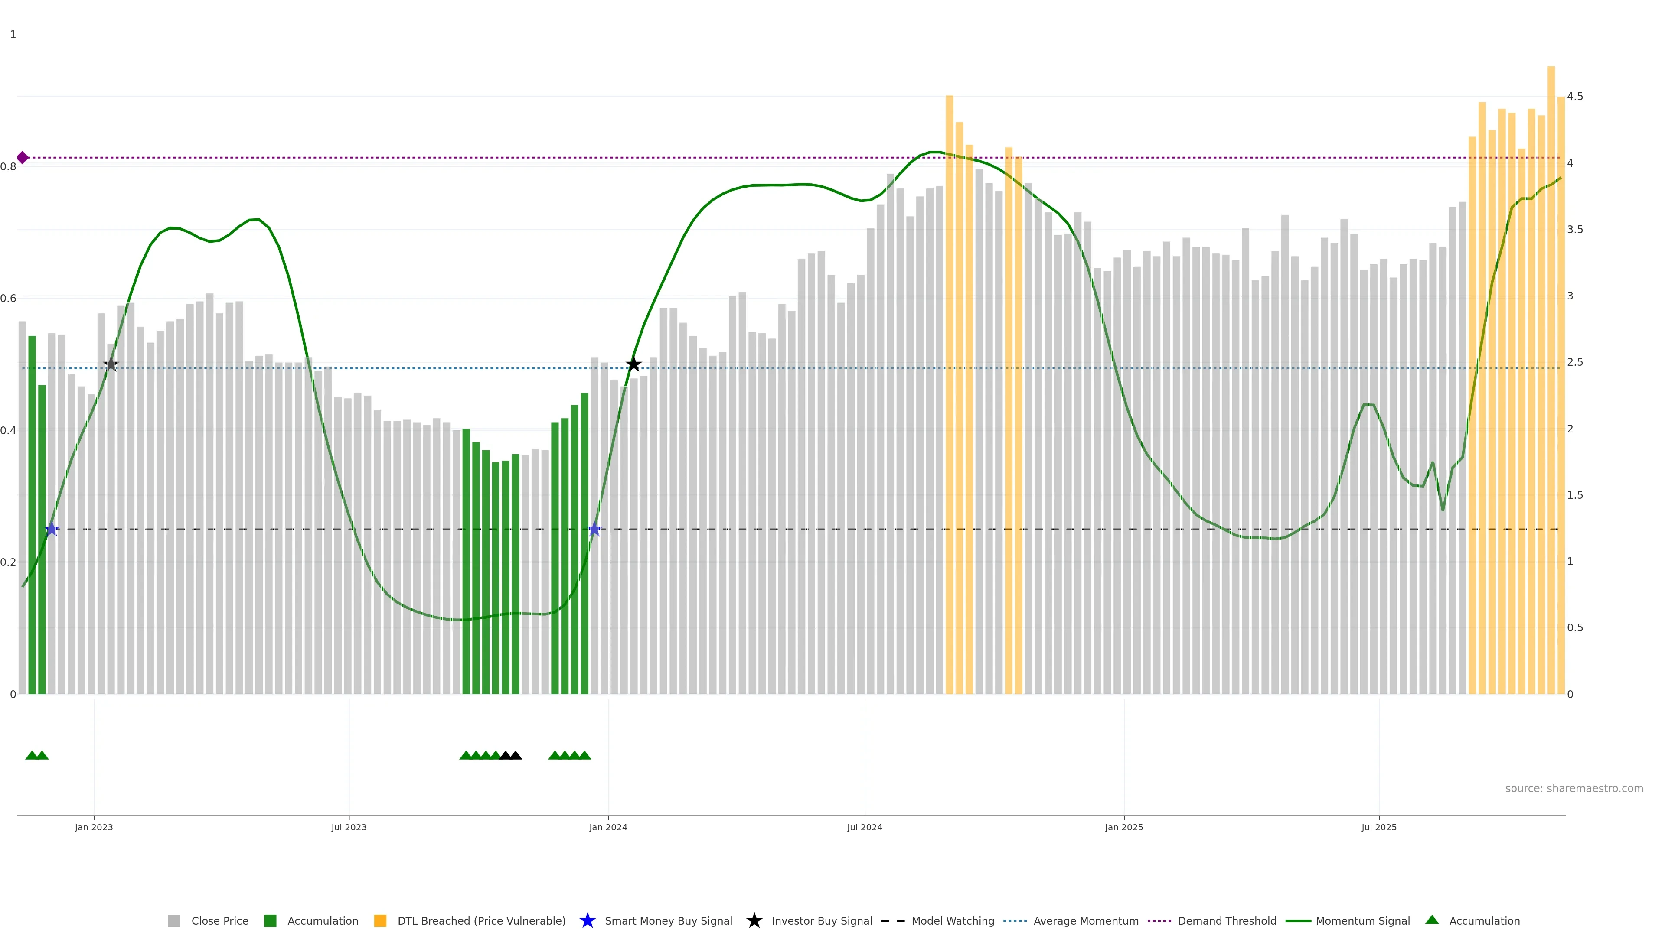Click the black star legend icon
The image size is (1665, 936).
click(754, 920)
